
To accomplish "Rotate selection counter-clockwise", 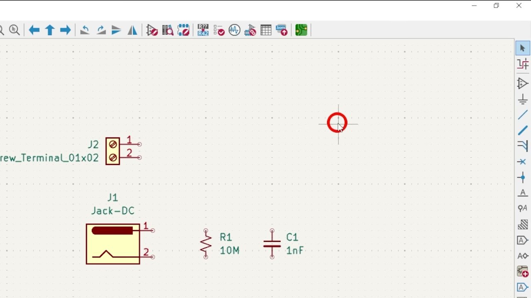I will [x=85, y=30].
